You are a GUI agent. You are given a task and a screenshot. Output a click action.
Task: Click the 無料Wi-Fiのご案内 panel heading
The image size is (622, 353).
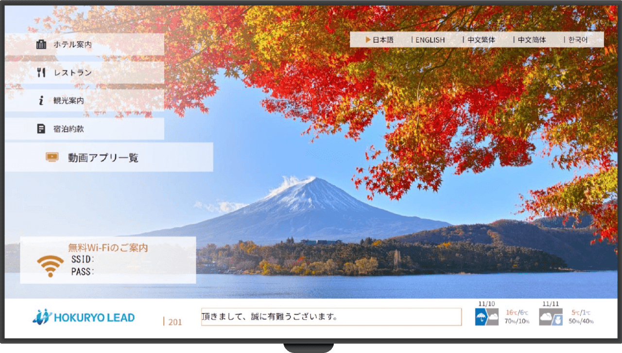tap(108, 248)
